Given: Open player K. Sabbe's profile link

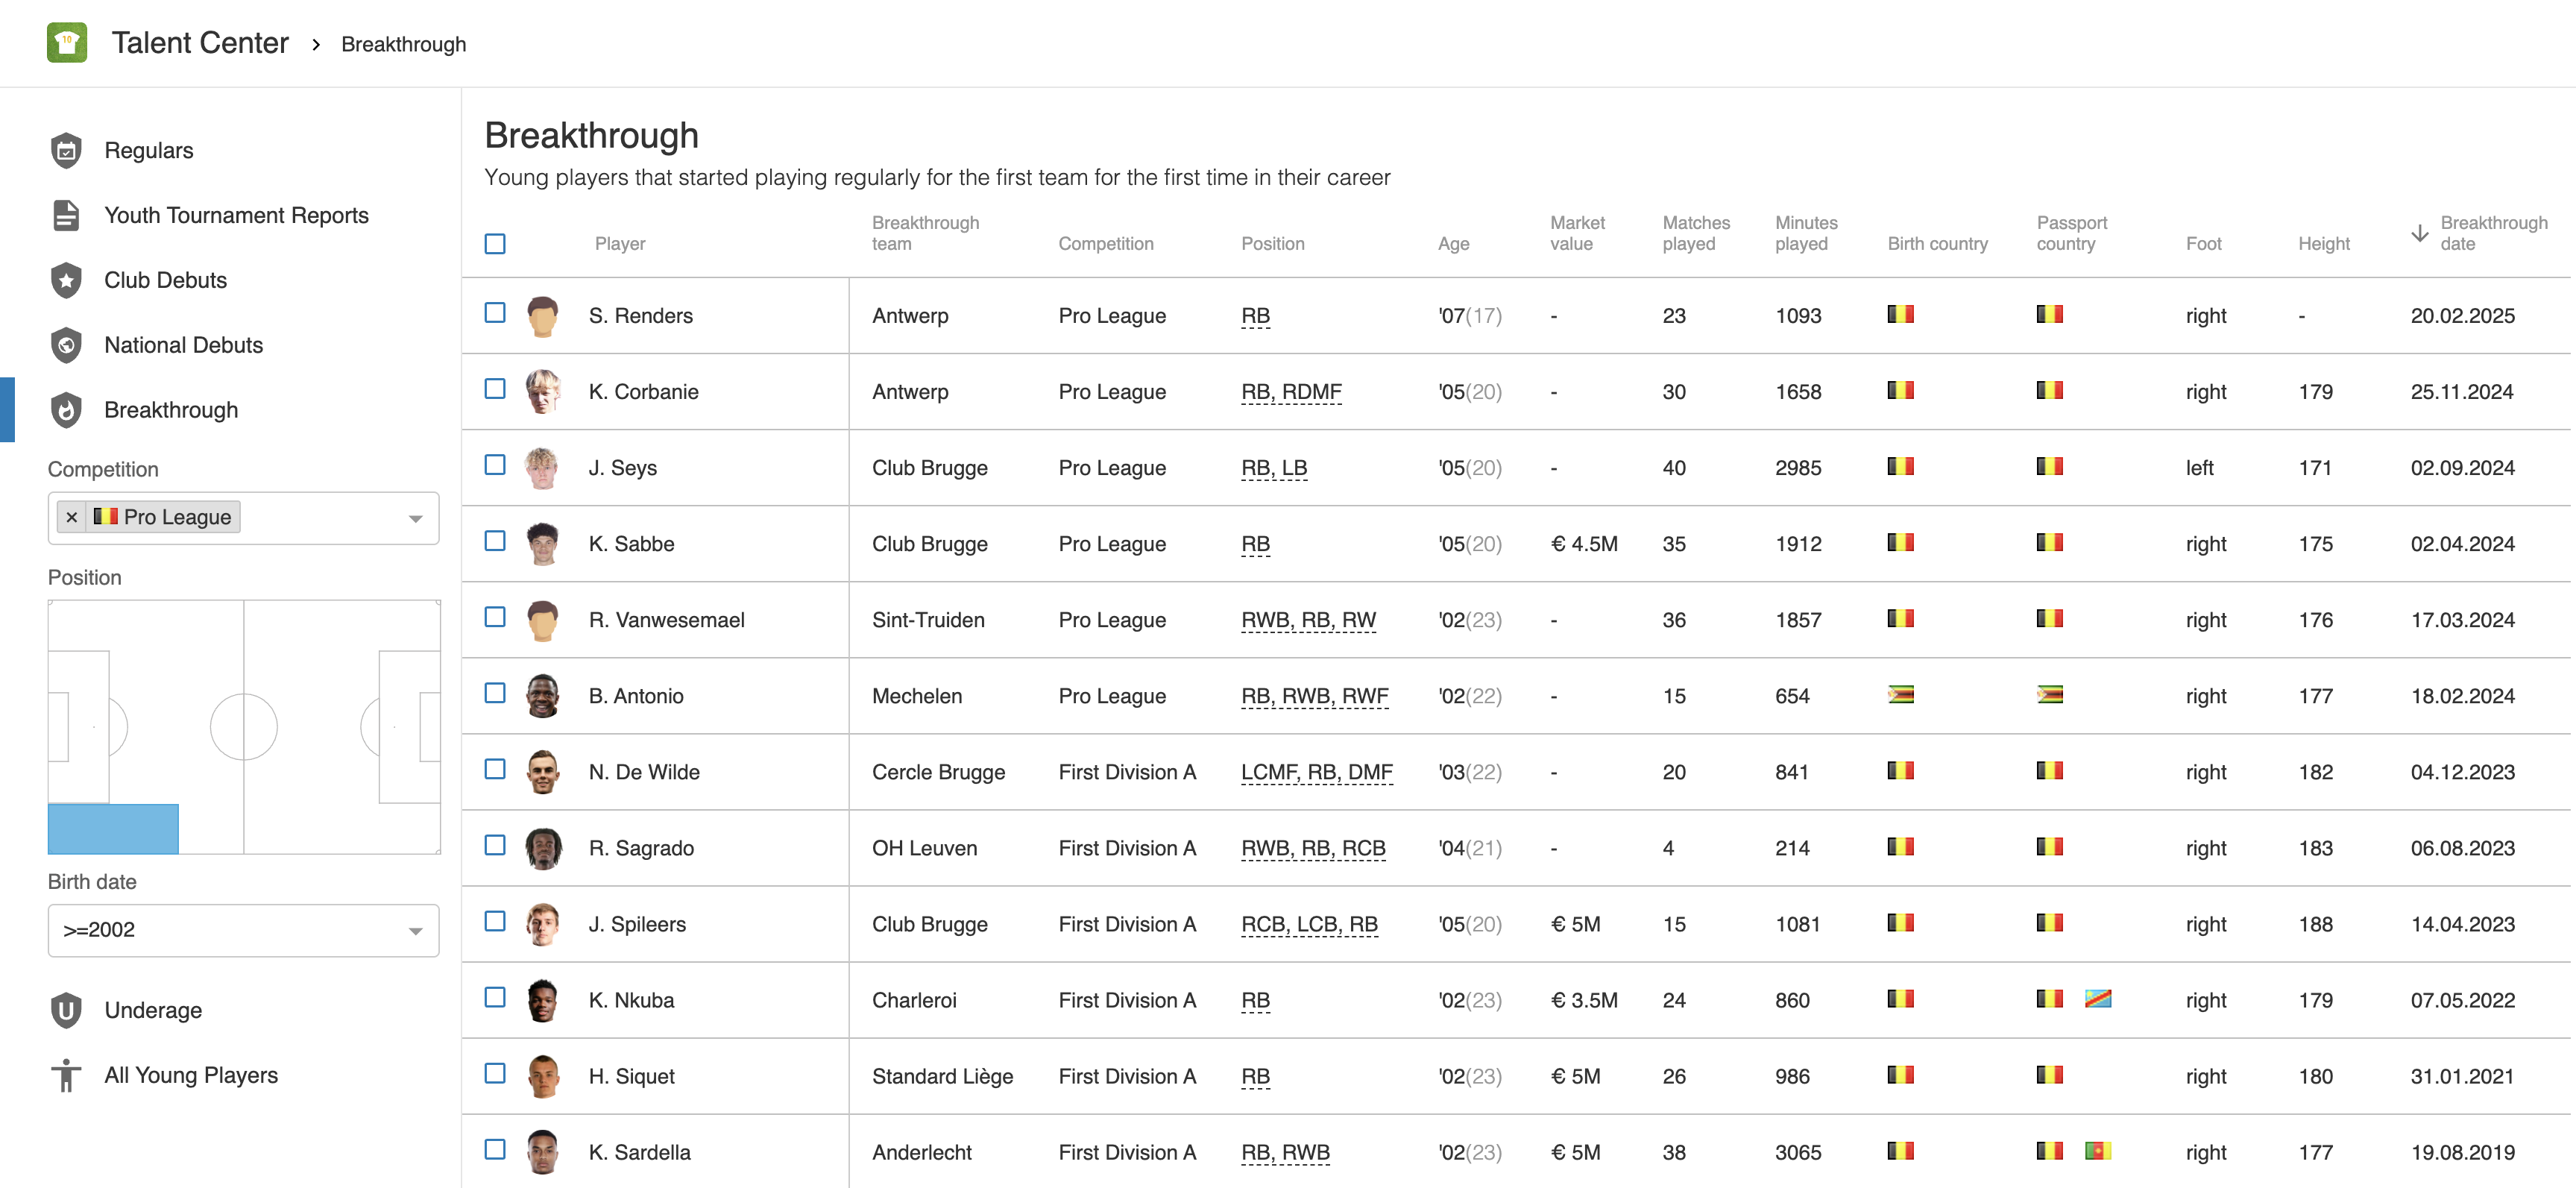Looking at the screenshot, I should click(631, 544).
